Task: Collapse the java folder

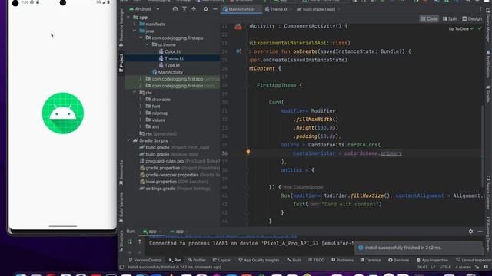Action: pyautogui.click(x=135, y=31)
